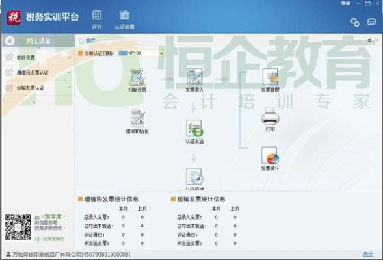Image resolution: width=383 pixels, height=260 pixels.
Task: Click the 认证结果 workflow icon at bottom
Action: pyautogui.click(x=194, y=179)
